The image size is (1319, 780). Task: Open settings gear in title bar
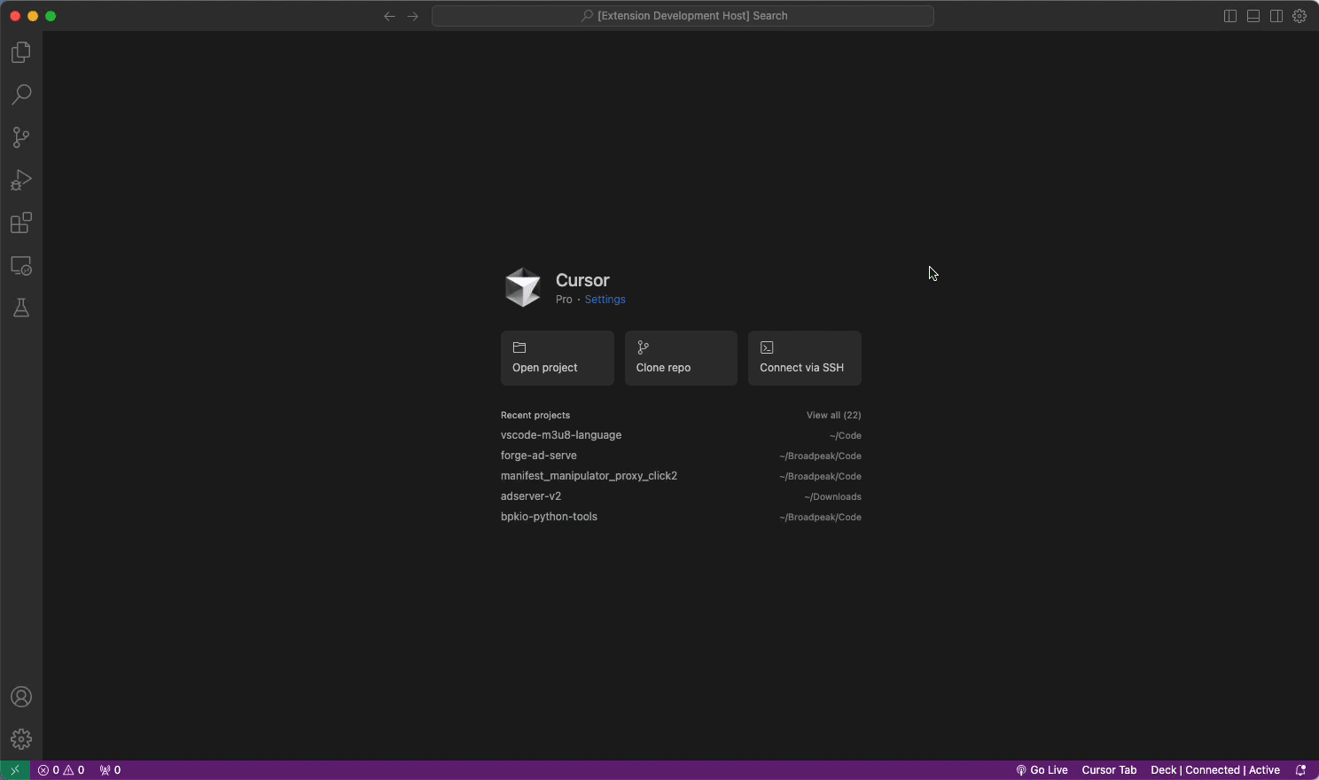pos(1299,16)
